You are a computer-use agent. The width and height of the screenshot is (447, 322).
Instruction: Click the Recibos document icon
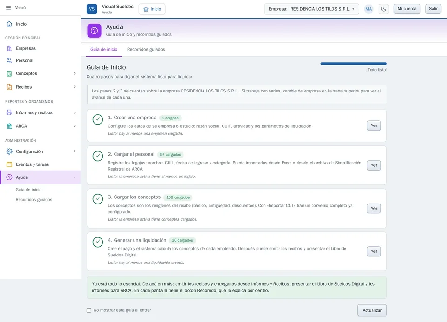(9, 87)
